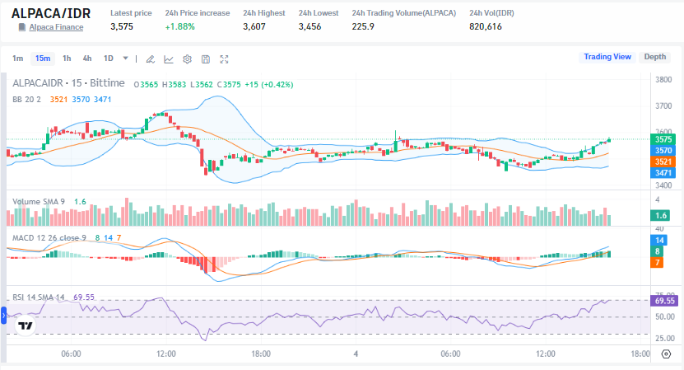Click the day 4 date axis label
This screenshot has height=370, width=684.
coord(356,354)
